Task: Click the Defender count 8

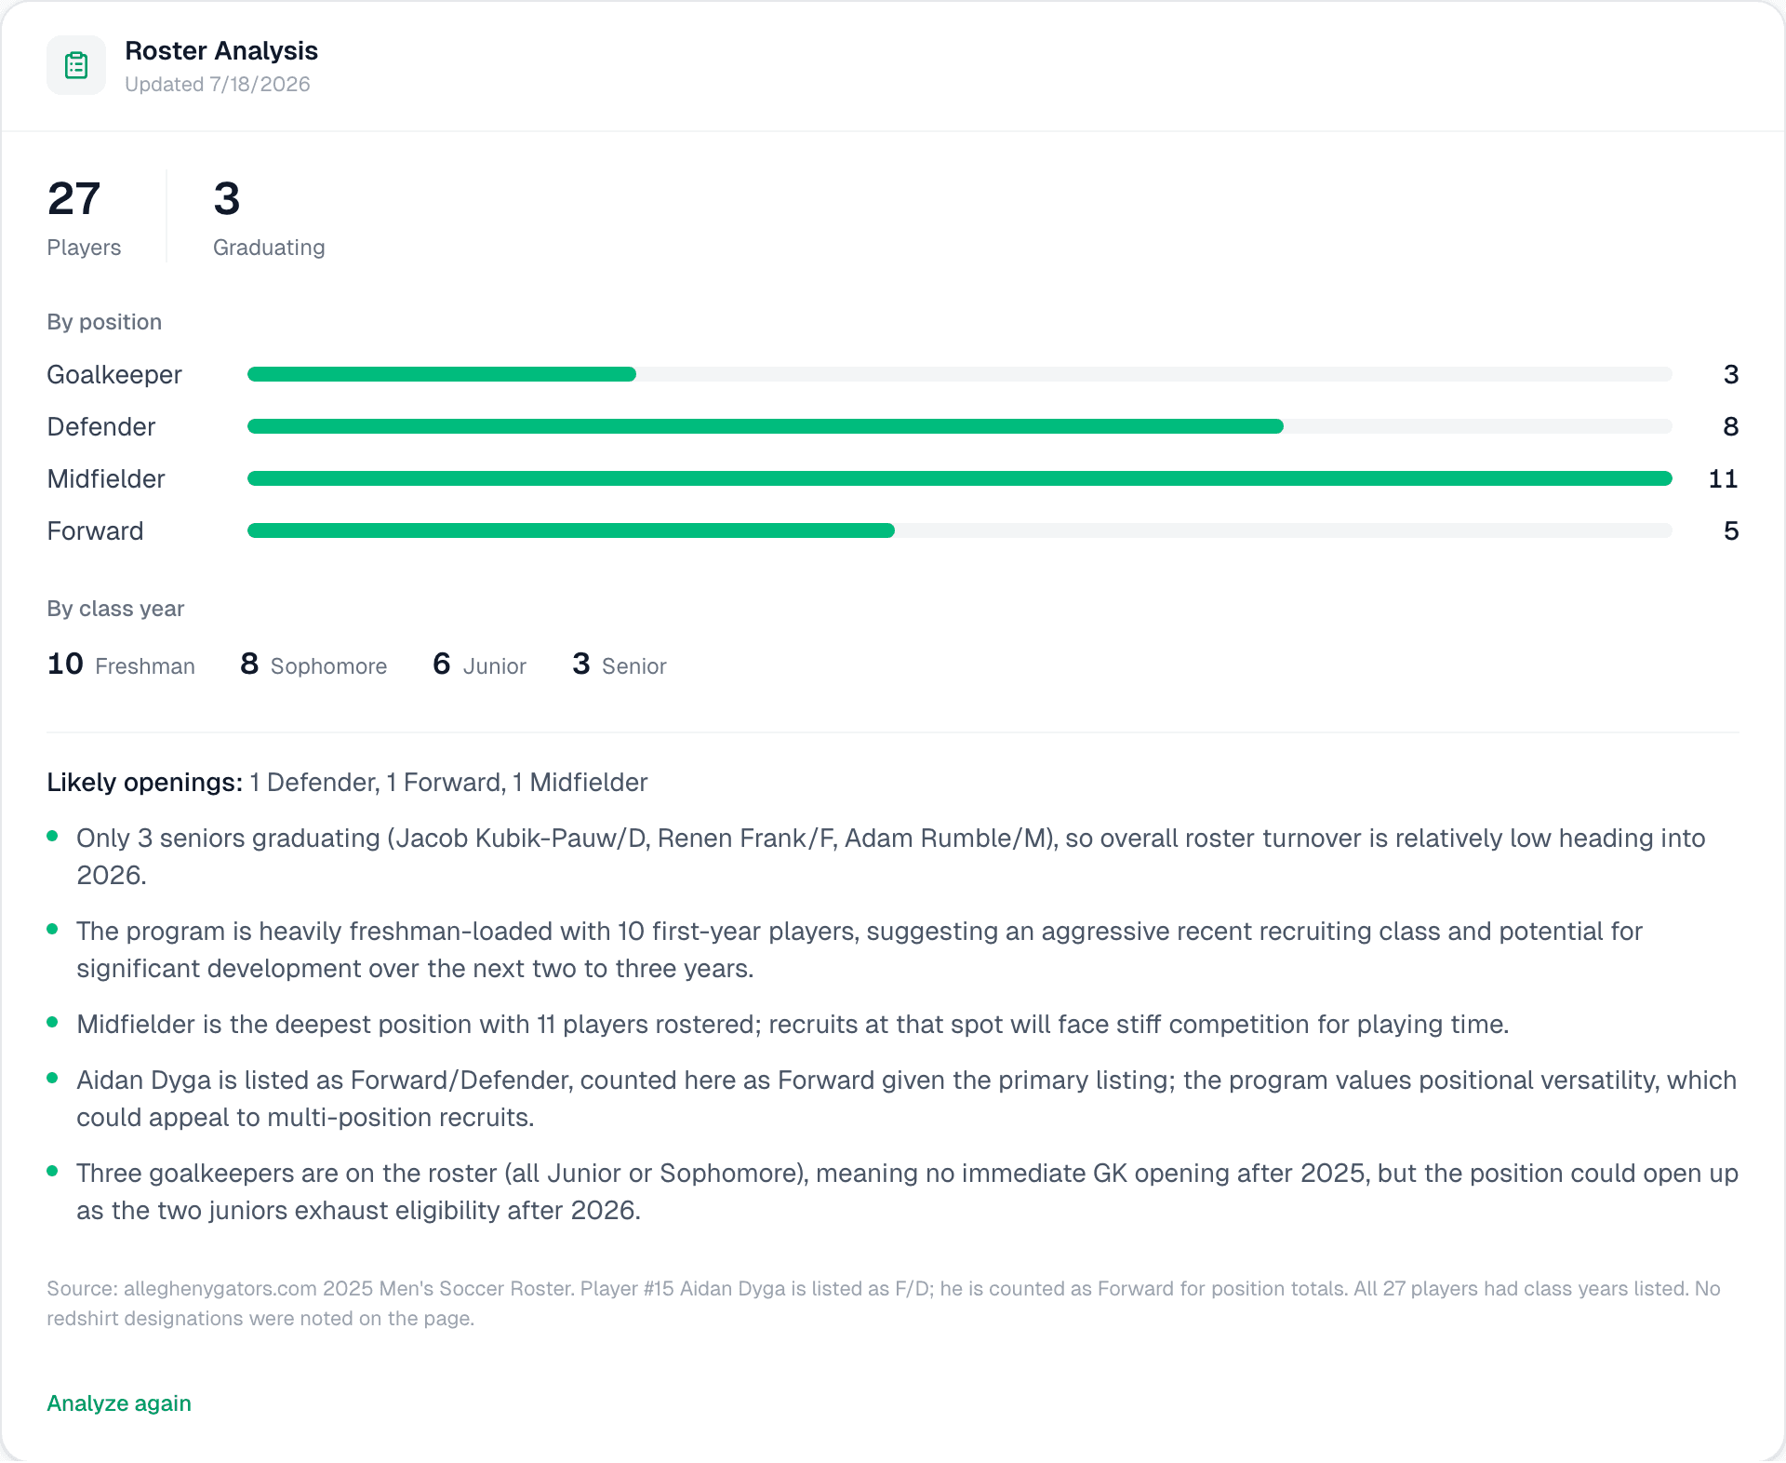Action: tap(1730, 426)
